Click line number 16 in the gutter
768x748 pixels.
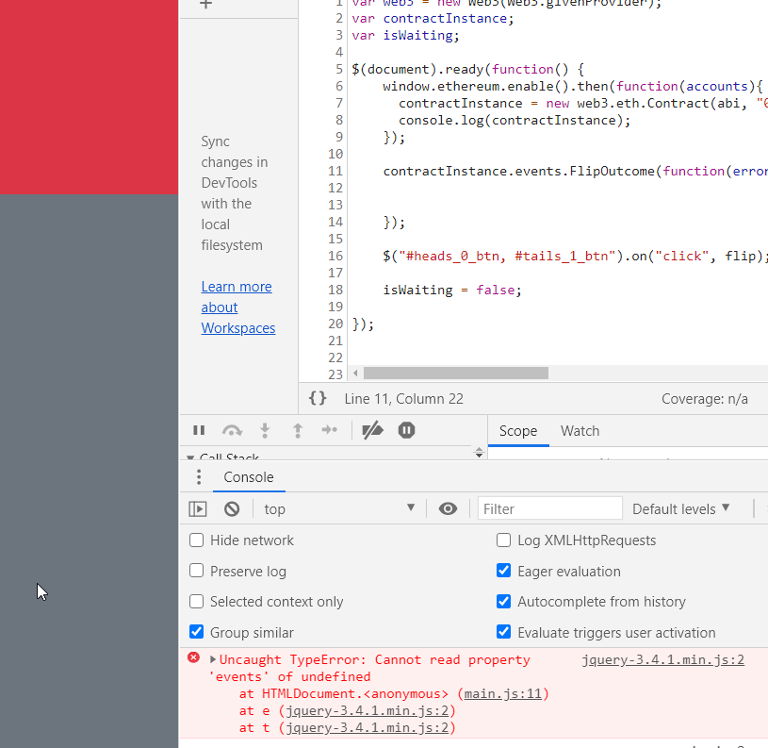point(335,256)
